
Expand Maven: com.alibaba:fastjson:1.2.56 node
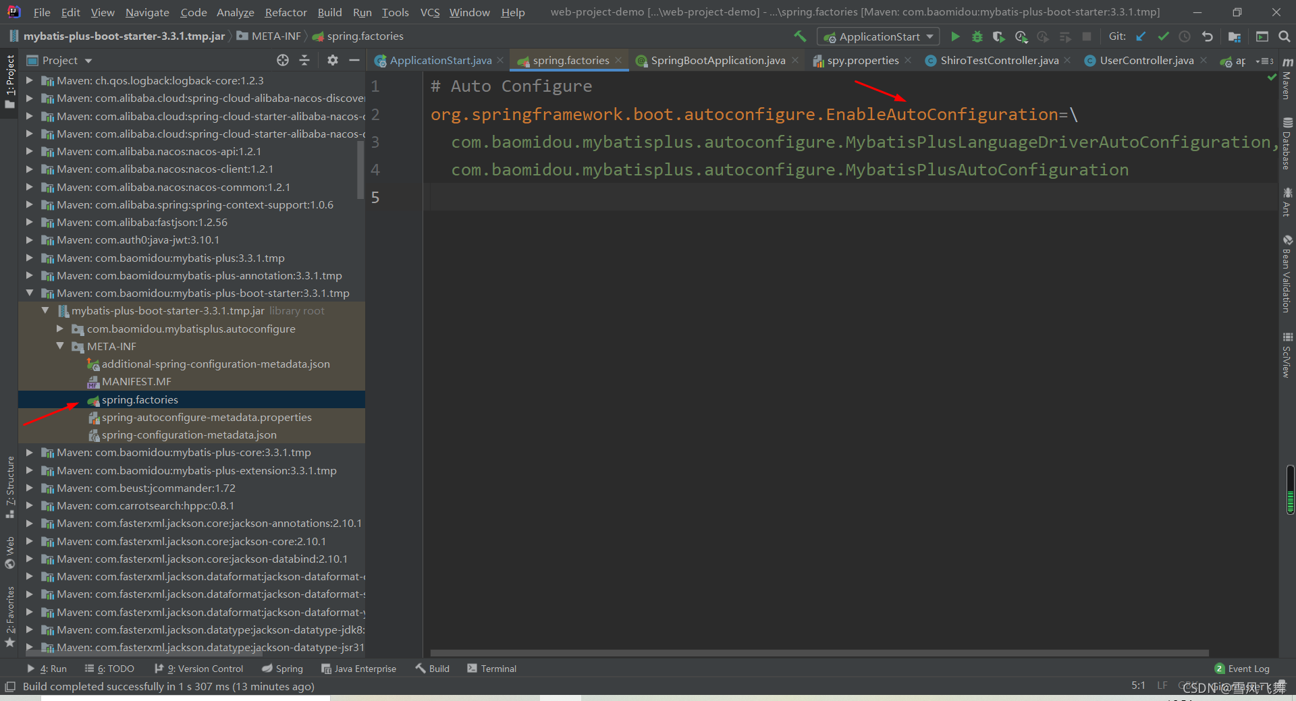click(x=30, y=222)
